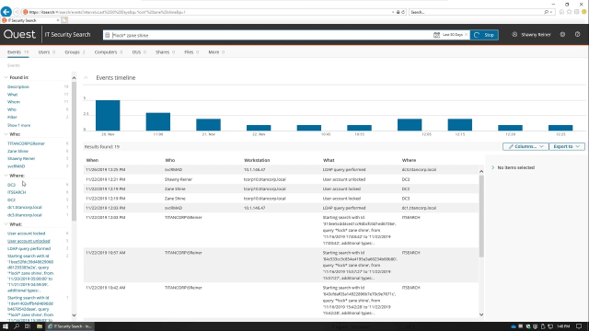Select the User account unlocked event row
The width and height of the screenshot is (589, 331).
(x=281, y=179)
